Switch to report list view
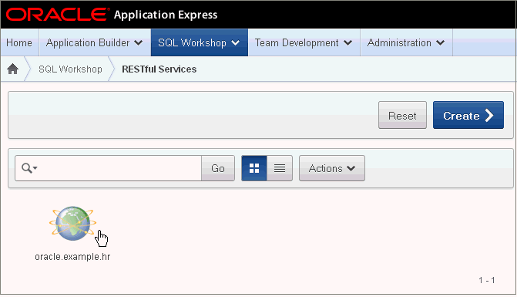Screen dimensions: 517x297 (280, 168)
